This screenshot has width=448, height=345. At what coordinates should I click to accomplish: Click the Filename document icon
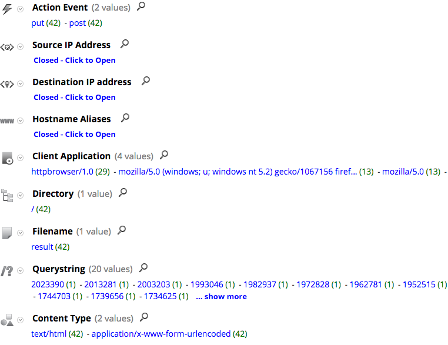[7, 233]
